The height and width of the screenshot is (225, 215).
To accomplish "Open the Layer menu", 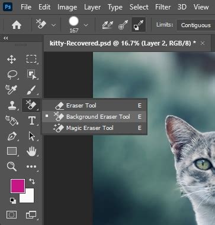I will pyautogui.click(x=92, y=7).
